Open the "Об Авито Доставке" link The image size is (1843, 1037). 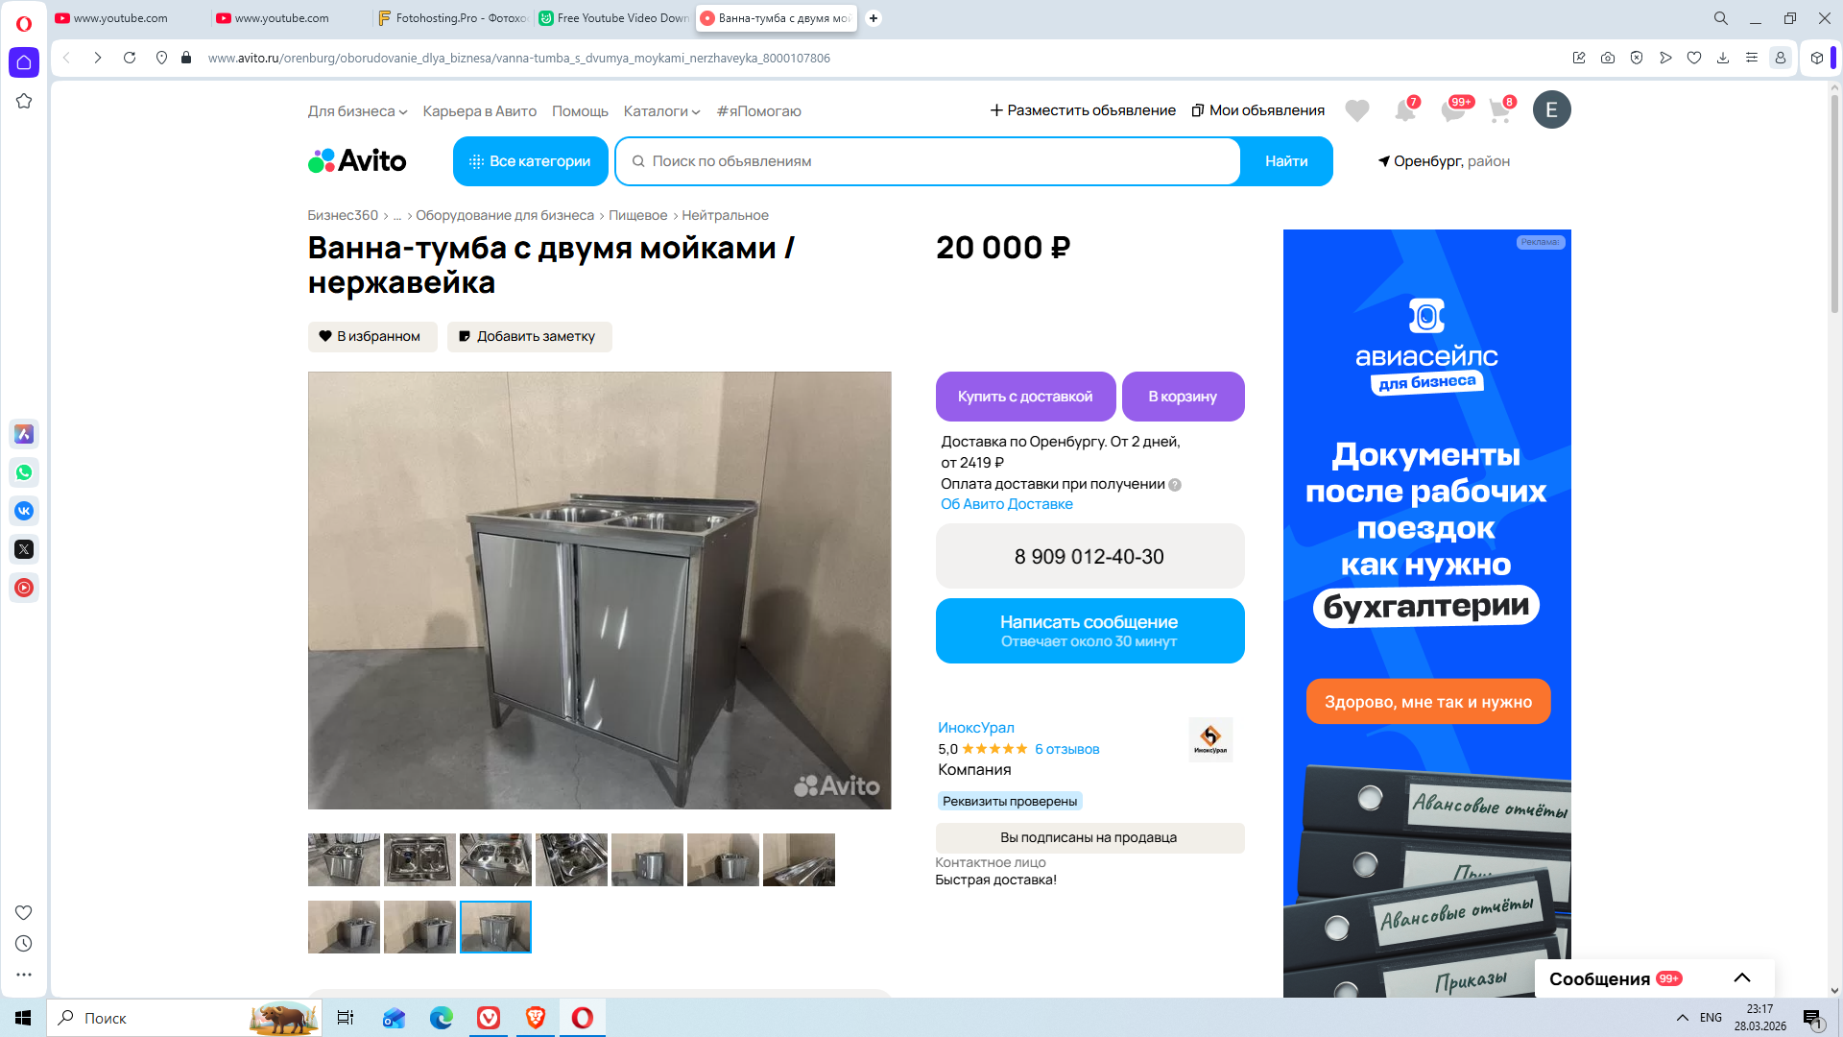1006,504
